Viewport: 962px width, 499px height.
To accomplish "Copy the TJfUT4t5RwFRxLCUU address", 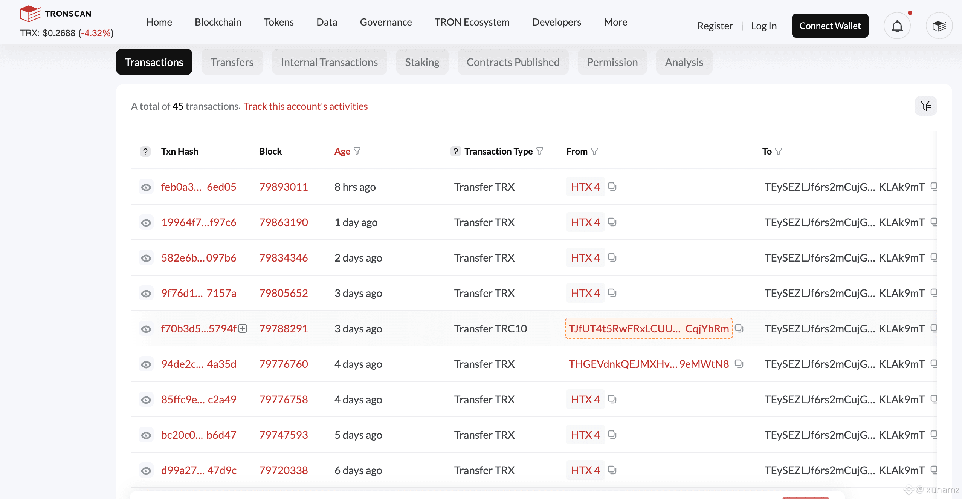I will (x=739, y=328).
